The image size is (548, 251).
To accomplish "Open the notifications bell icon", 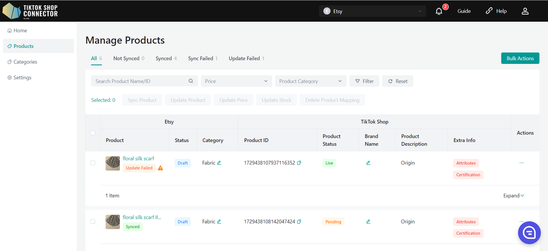I will pos(439,12).
